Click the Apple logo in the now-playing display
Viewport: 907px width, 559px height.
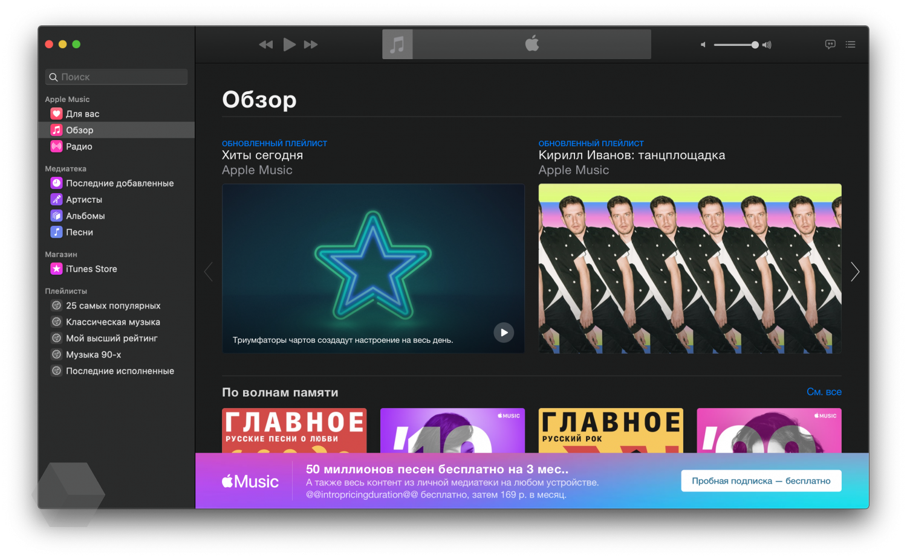[532, 43]
